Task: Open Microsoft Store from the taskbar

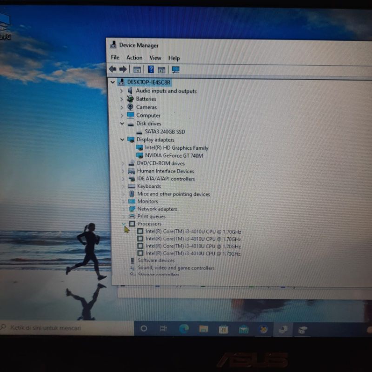Action: pyautogui.click(x=223, y=329)
